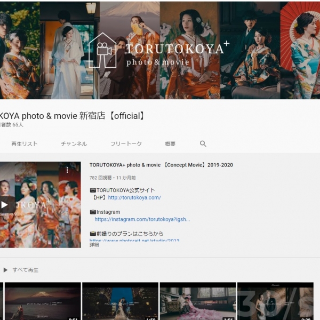Click the channel name with 新宿店【official】
320x320 pixels.
click(72, 116)
